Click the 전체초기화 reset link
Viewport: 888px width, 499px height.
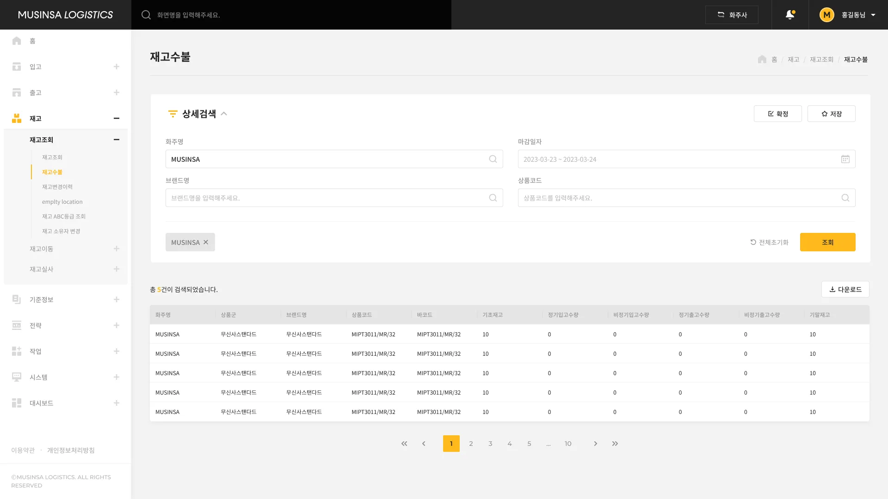click(x=769, y=242)
